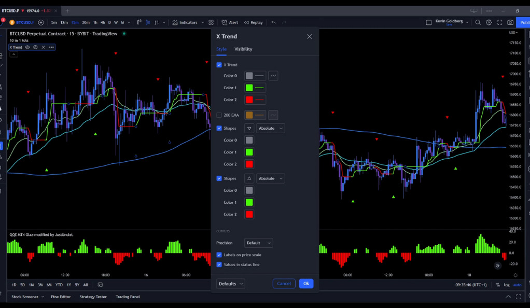Uncheck the up-triangle Shapes checkbox
This screenshot has height=308, width=530.
[219, 178]
